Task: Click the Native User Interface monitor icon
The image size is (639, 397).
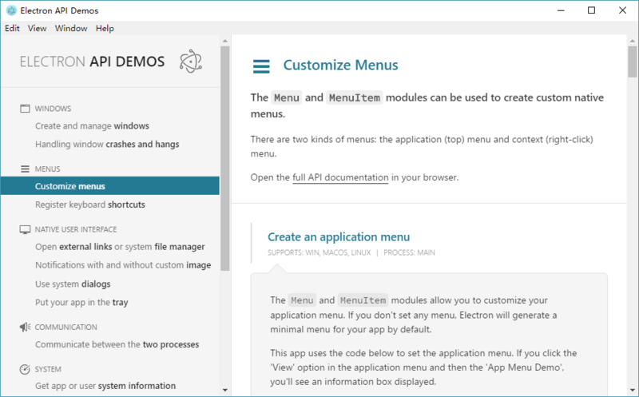Action: tap(25, 229)
